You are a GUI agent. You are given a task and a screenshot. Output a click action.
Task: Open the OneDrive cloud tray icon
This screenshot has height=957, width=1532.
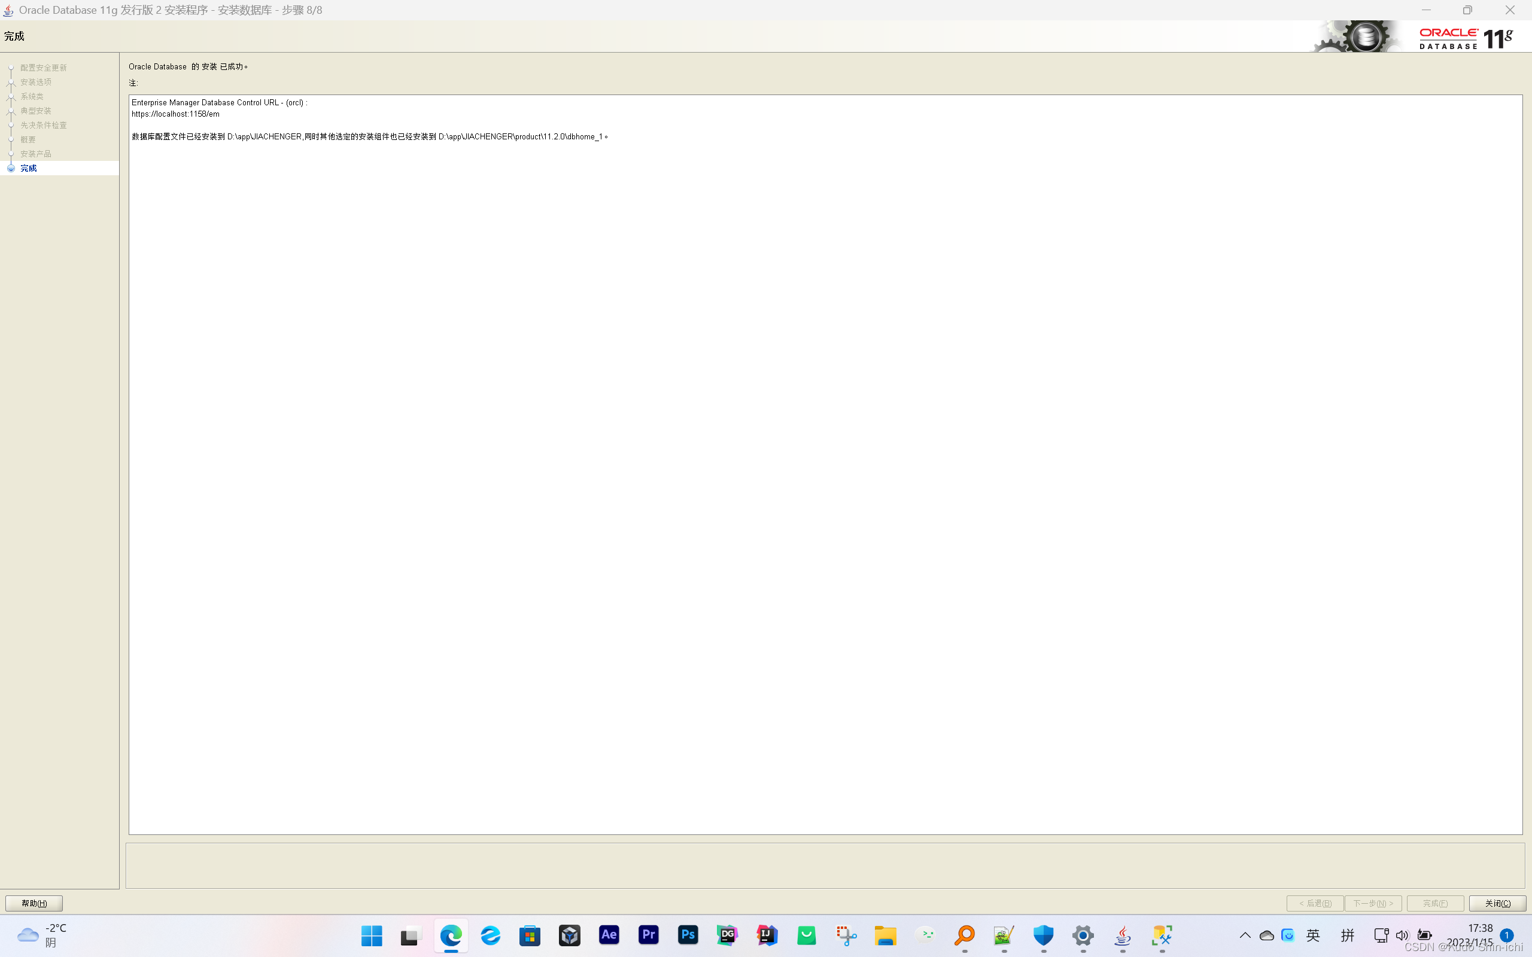pyautogui.click(x=1267, y=935)
